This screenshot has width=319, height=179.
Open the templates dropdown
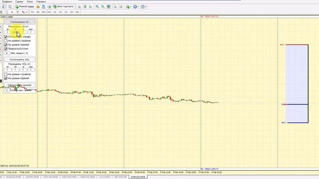coord(144,6)
